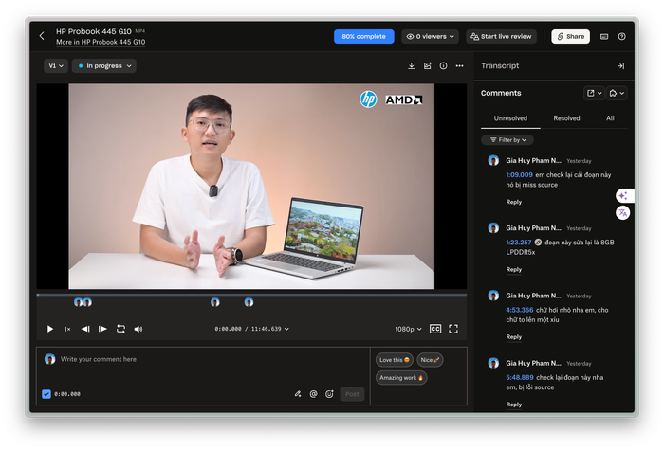
Task: Insert the Love this quick reply
Action: tap(395, 360)
